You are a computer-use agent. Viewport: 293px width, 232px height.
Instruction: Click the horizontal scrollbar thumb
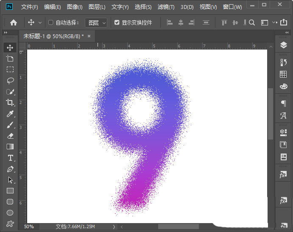[x=179, y=227]
